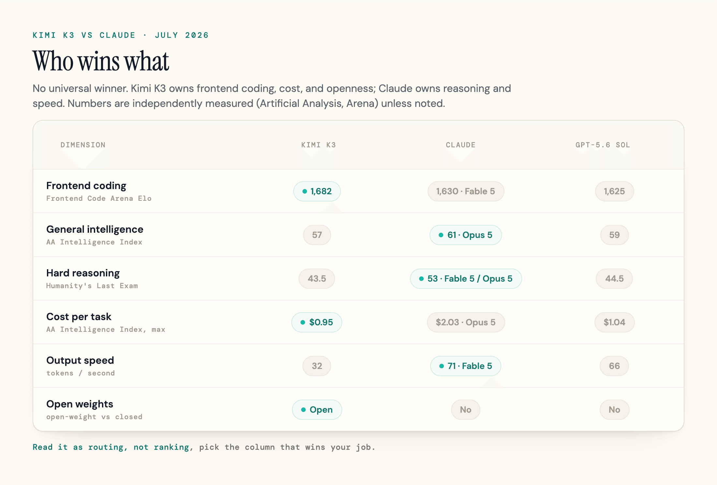Click the green dot in 53 · Fable 5 / Opus 5
Viewport: 717px width, 485px height.
coord(421,279)
